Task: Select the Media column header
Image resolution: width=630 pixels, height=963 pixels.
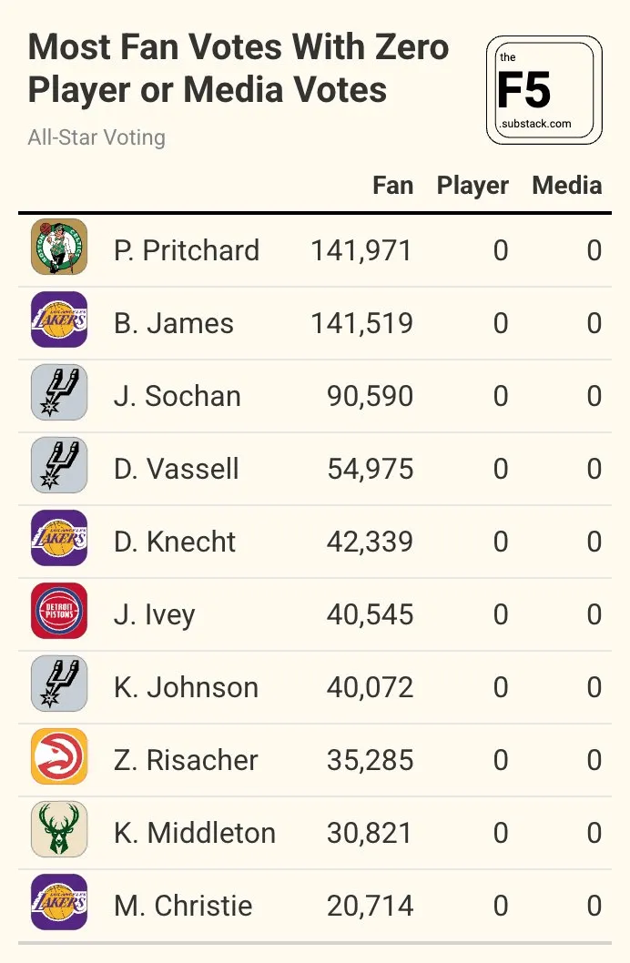Action: tap(567, 186)
